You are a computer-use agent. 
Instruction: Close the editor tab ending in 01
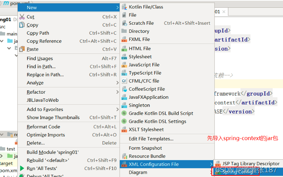tap(224, 12)
